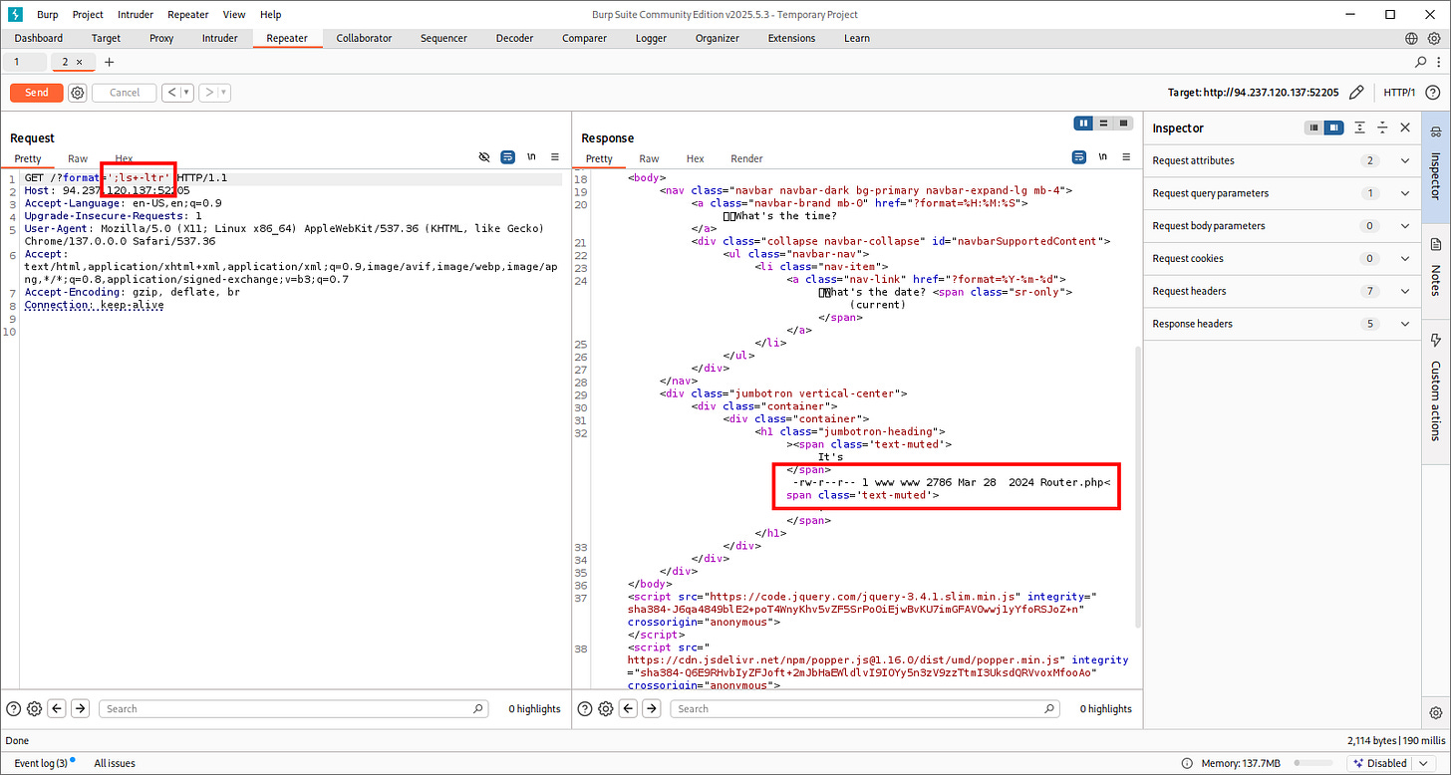Open the Render tab in Response

tap(746, 158)
